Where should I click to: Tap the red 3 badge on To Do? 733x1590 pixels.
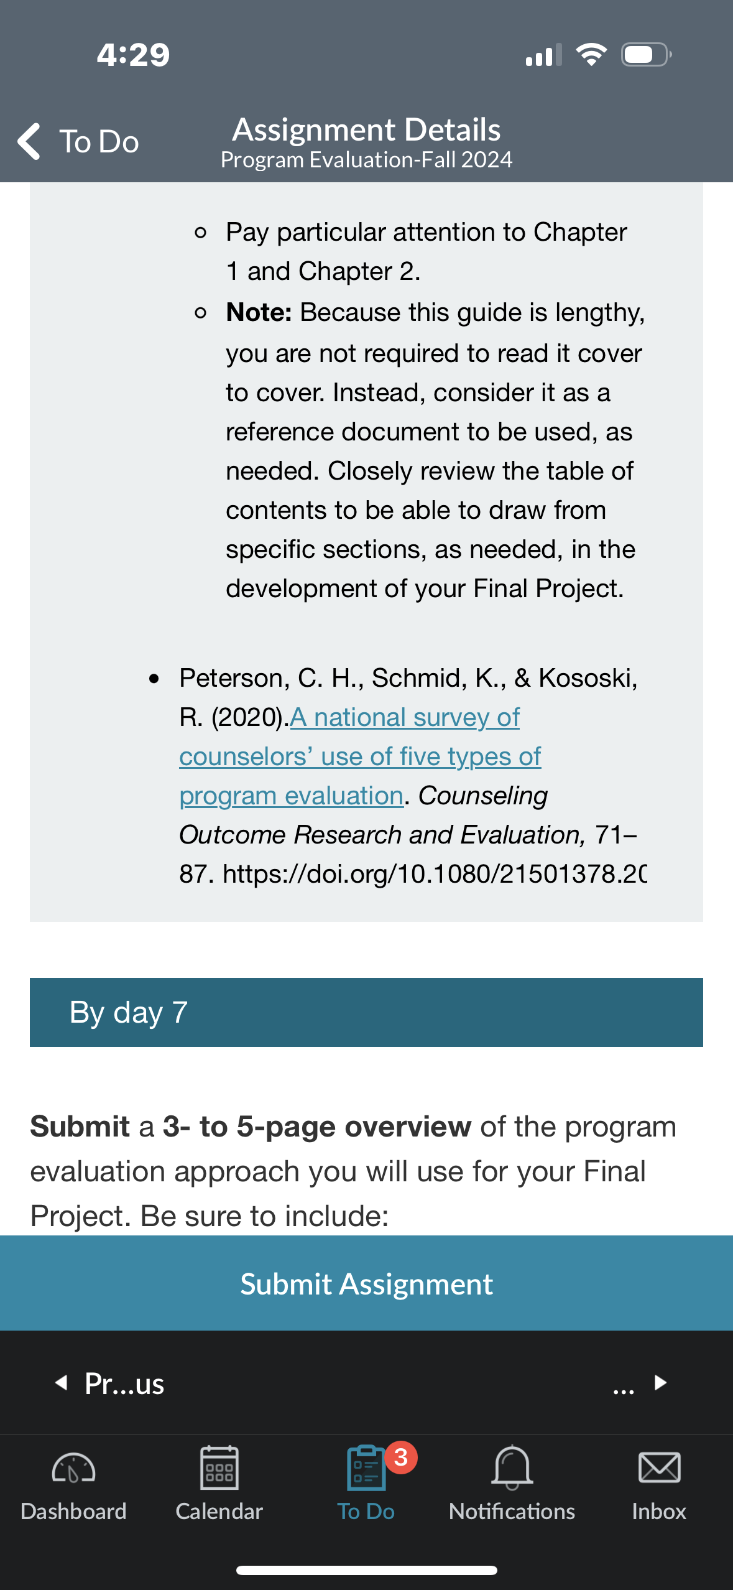[401, 1457]
